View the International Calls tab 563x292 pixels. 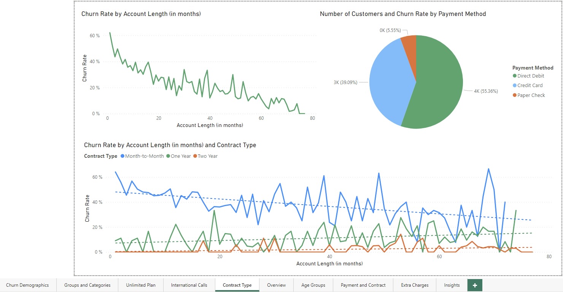tap(189, 285)
